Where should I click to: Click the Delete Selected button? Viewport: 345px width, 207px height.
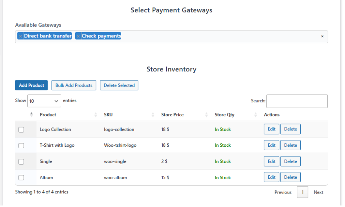point(120,86)
